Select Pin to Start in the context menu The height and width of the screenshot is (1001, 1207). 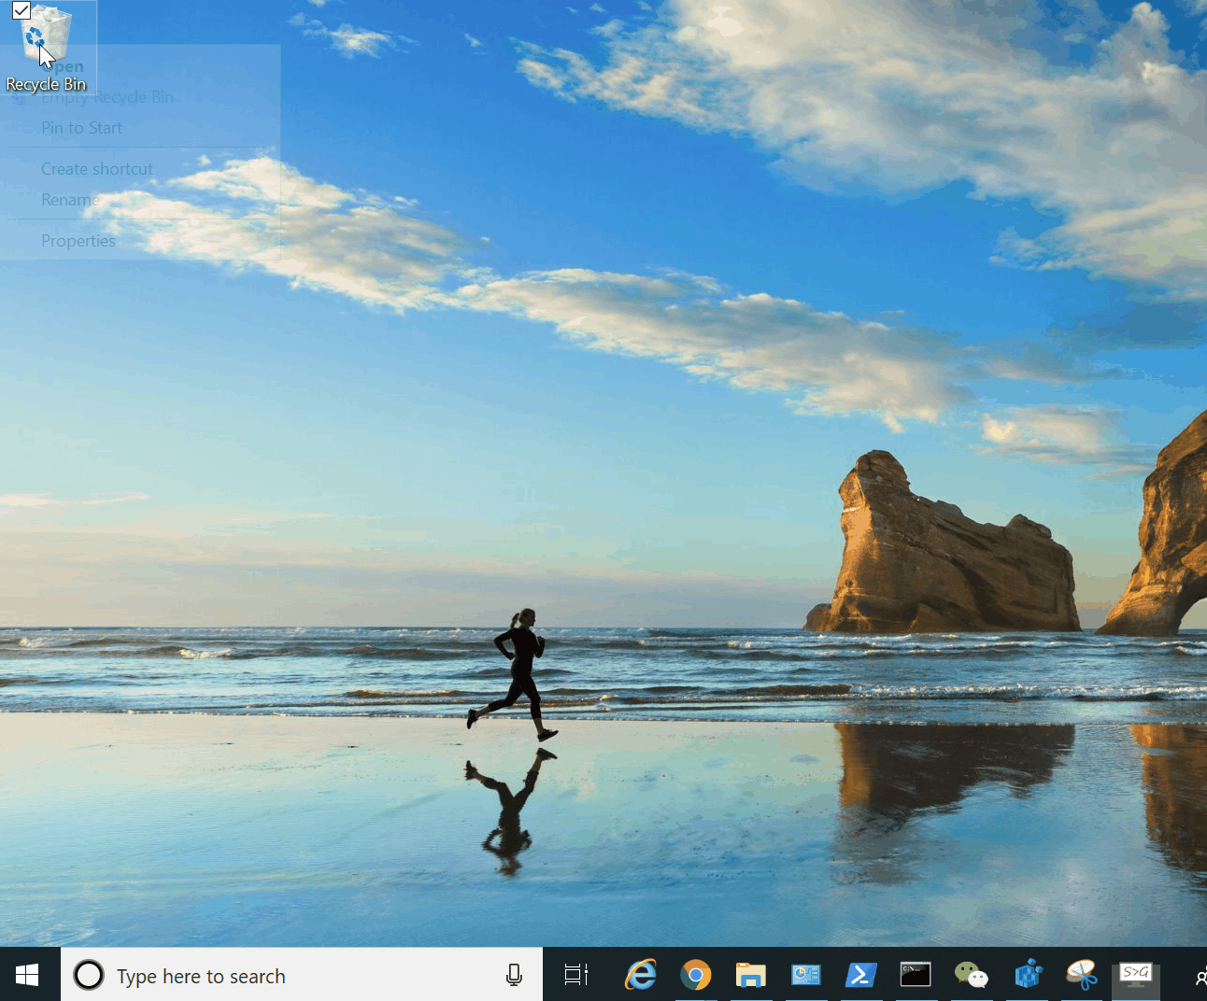point(81,128)
